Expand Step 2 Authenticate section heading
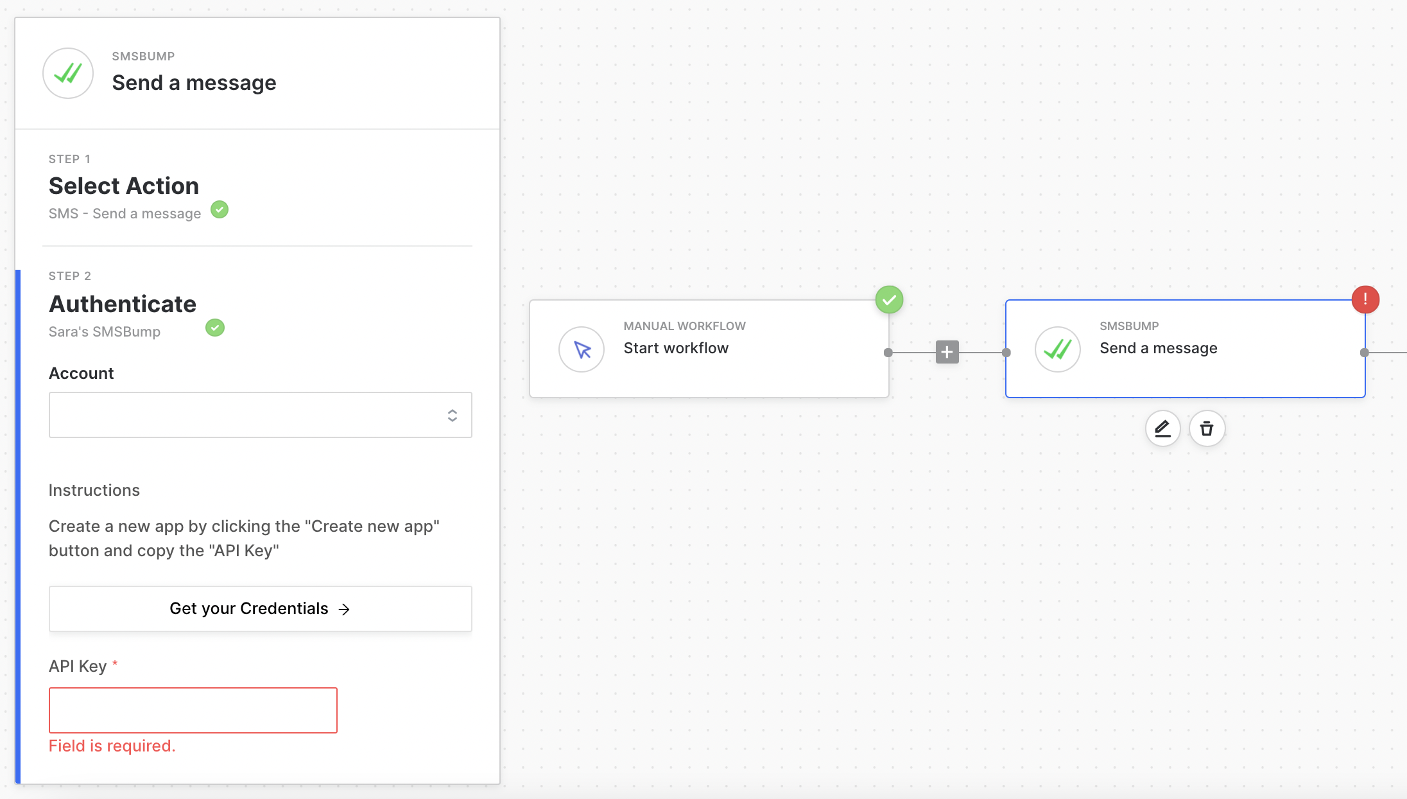This screenshot has height=799, width=1407. (x=123, y=304)
